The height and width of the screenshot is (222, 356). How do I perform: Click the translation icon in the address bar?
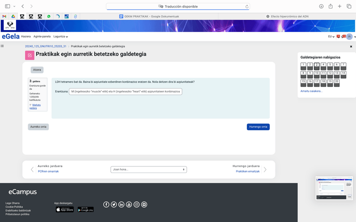tap(161, 7)
